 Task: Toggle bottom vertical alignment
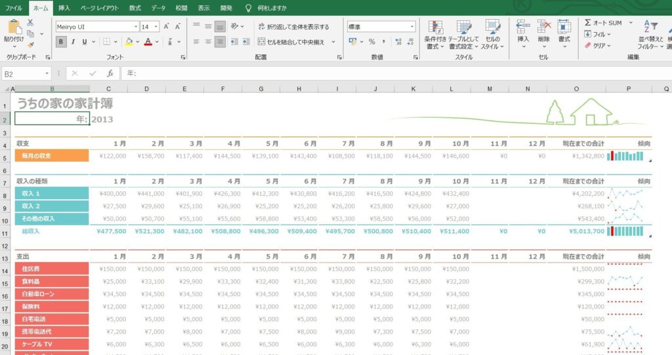(x=220, y=27)
